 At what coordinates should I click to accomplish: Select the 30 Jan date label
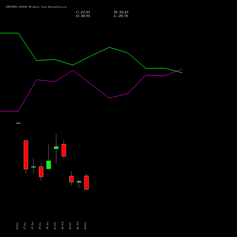pyautogui.click(x=47, y=226)
